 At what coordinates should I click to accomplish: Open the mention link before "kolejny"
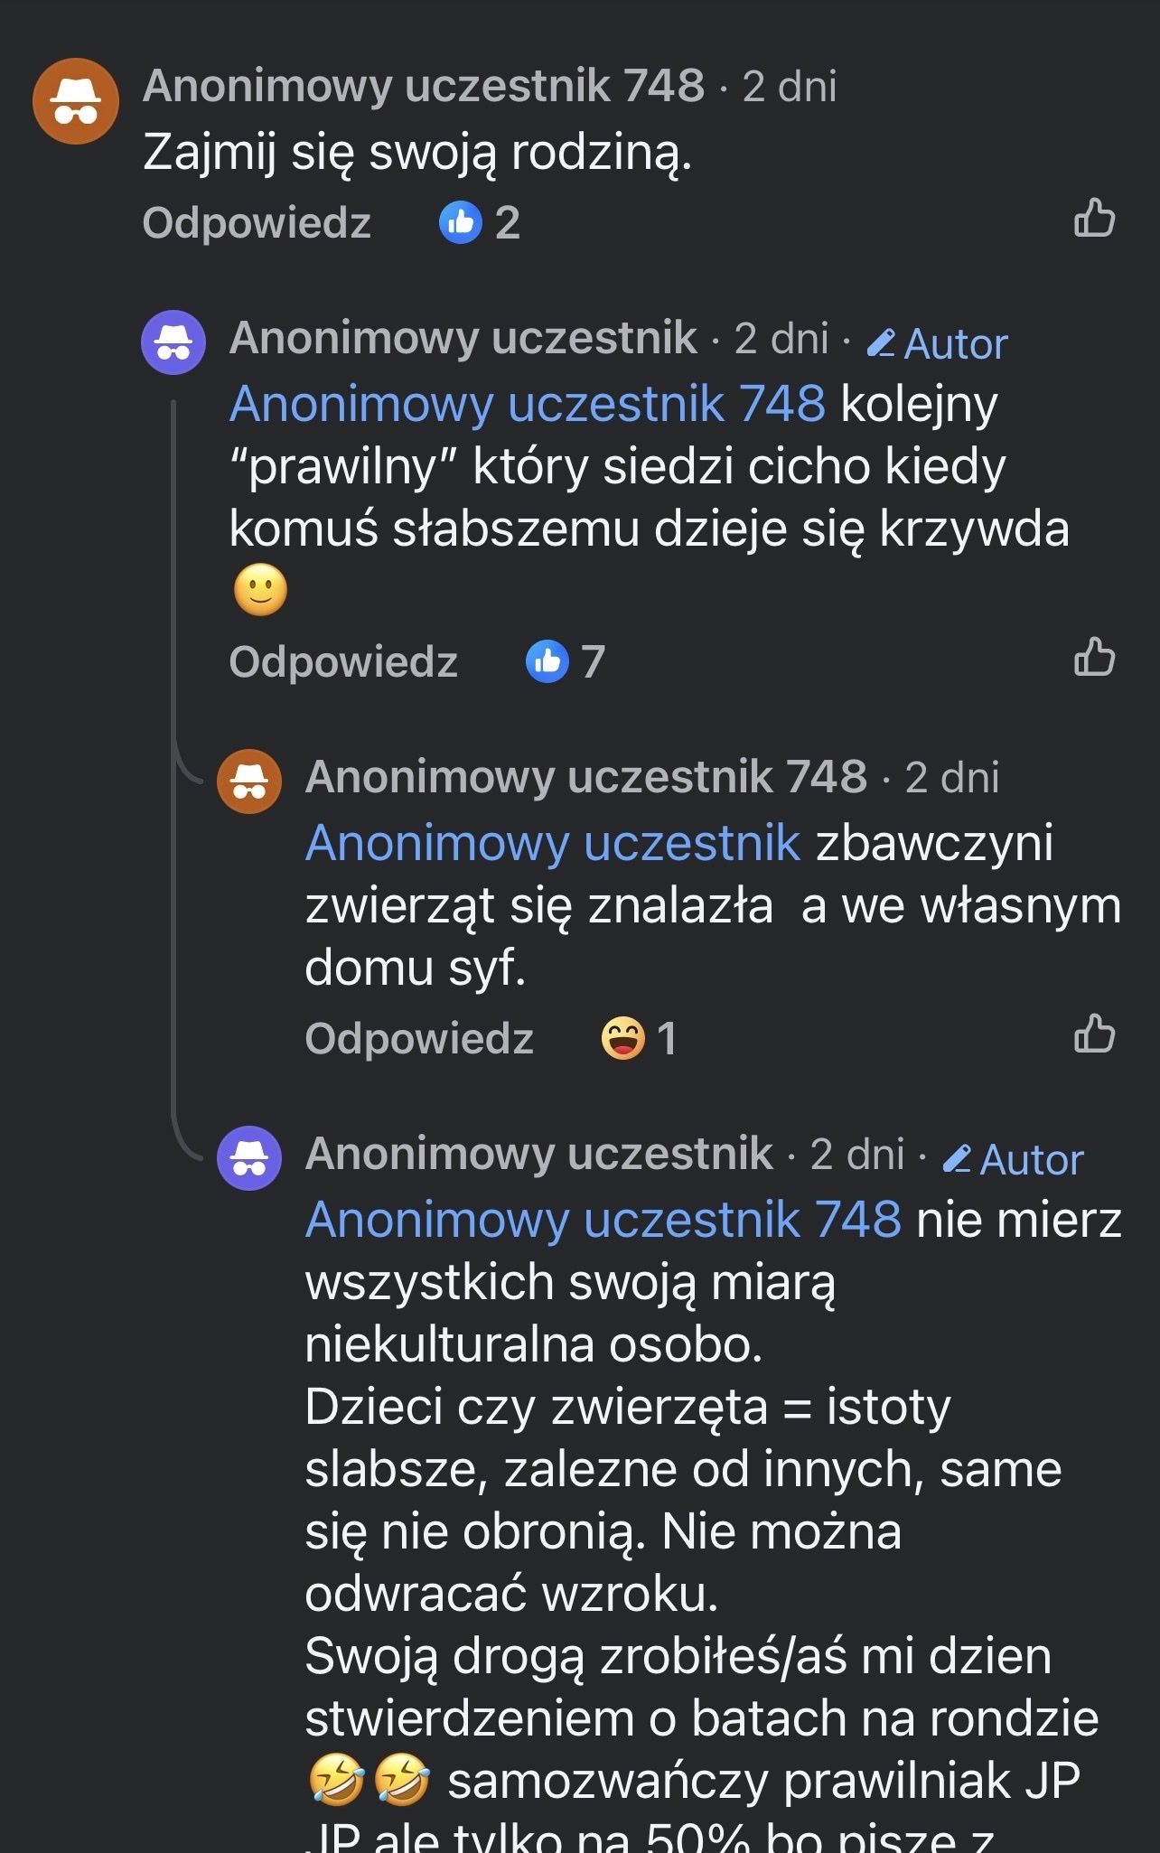tap(528, 403)
